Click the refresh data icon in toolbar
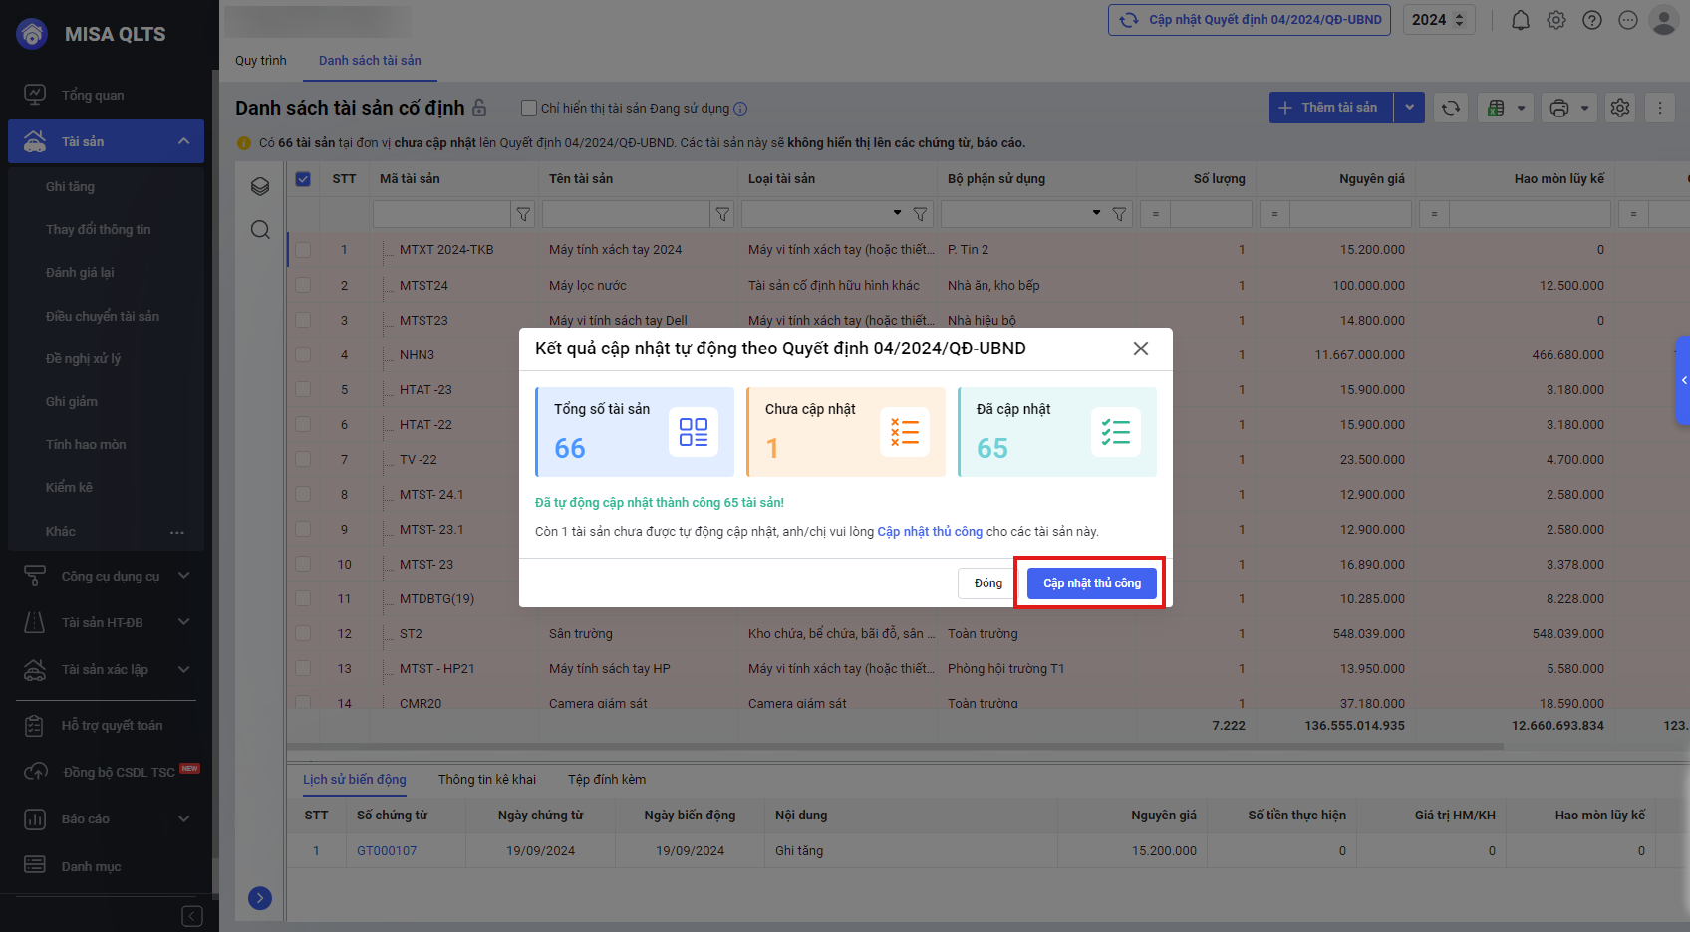Image resolution: width=1690 pixels, height=932 pixels. pyautogui.click(x=1451, y=108)
